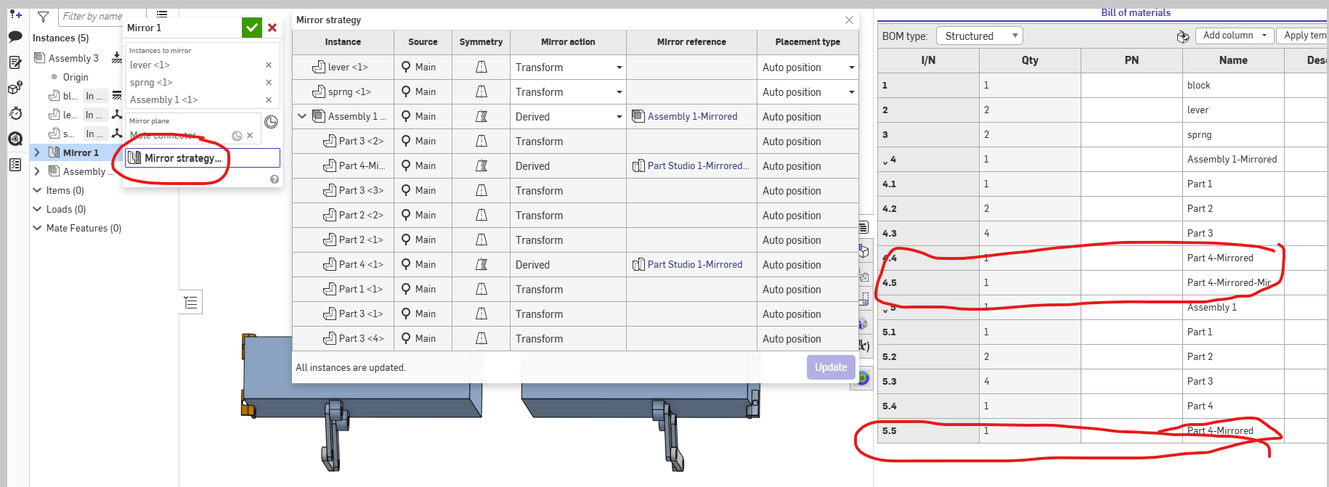Open Mirror action dropdown for lever <1>
1329x487 pixels.
point(619,67)
